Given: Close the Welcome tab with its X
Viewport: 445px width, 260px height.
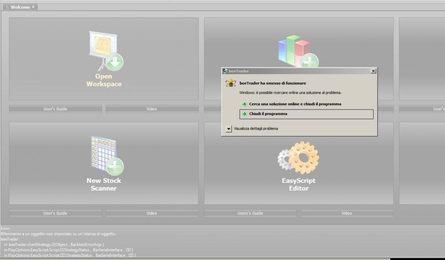Looking at the screenshot, I should coord(33,7).
